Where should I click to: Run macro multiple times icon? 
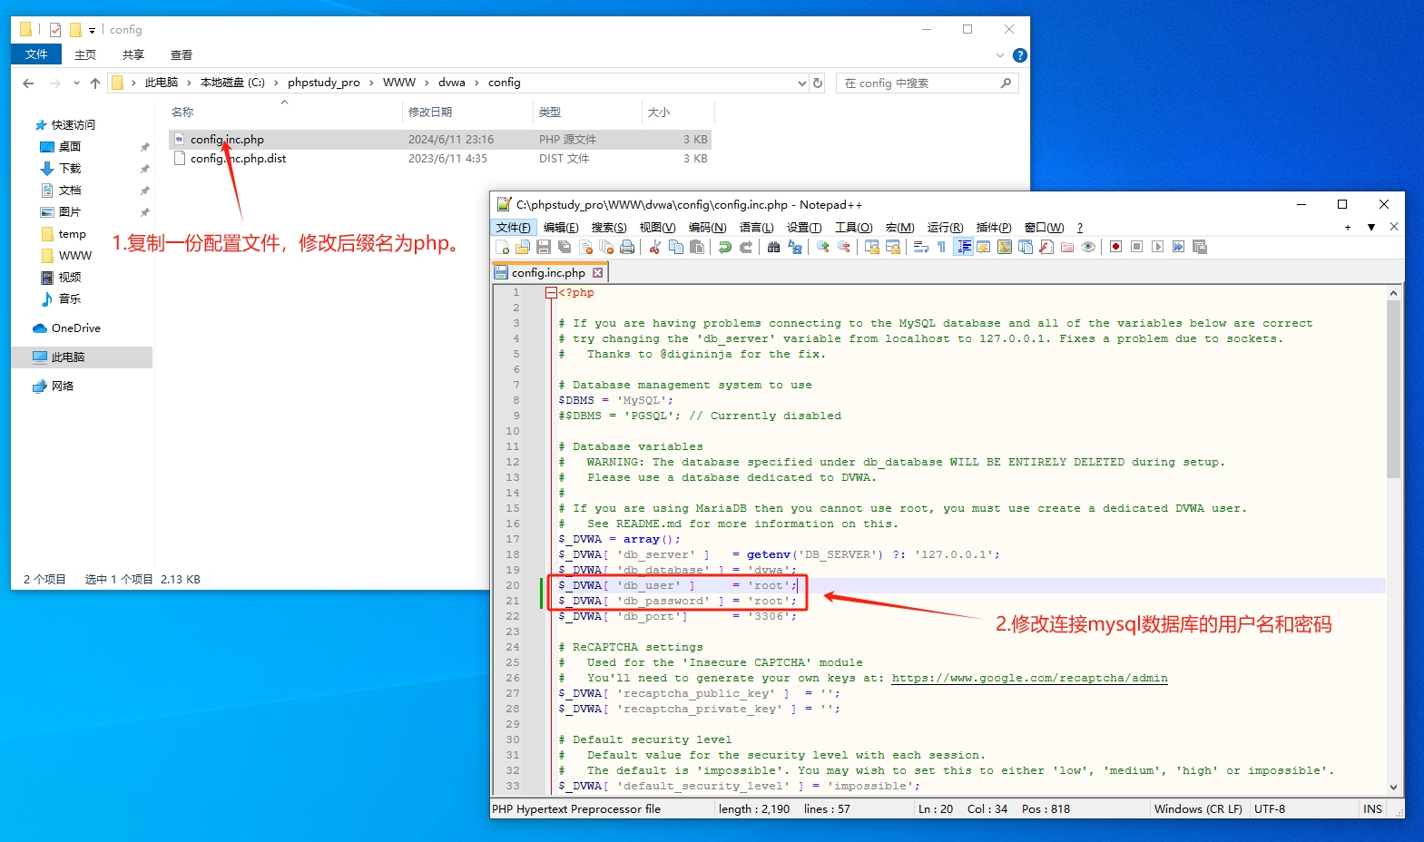click(x=1178, y=247)
